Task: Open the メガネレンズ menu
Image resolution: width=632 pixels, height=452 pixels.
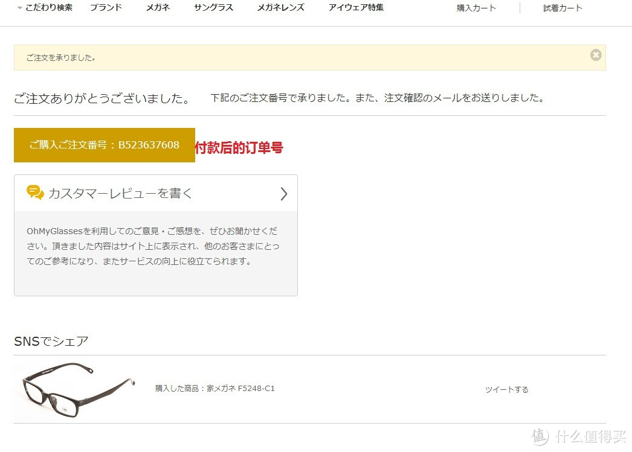Action: click(281, 8)
